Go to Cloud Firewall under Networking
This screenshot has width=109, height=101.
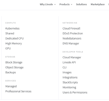(71, 28)
